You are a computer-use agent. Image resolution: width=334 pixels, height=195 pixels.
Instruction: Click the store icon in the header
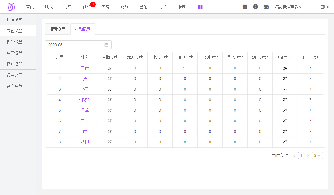point(245,7)
